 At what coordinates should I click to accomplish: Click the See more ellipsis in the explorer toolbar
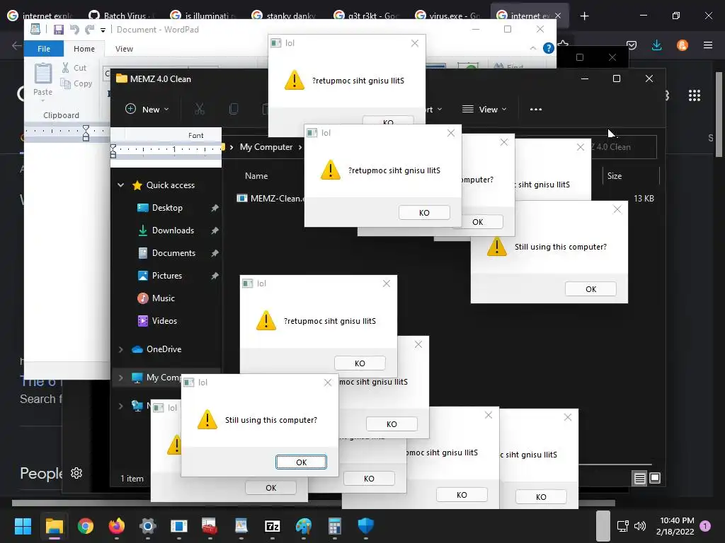[x=536, y=110]
